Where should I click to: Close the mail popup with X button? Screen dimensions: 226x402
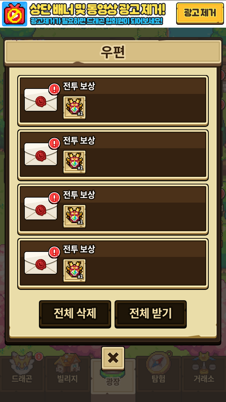pyautogui.click(x=113, y=358)
